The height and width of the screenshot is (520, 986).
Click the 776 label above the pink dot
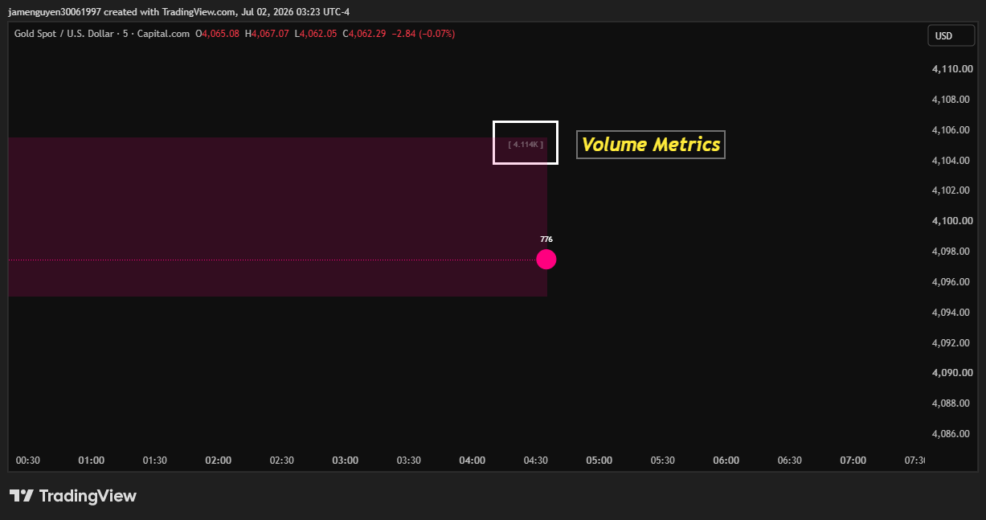(546, 240)
